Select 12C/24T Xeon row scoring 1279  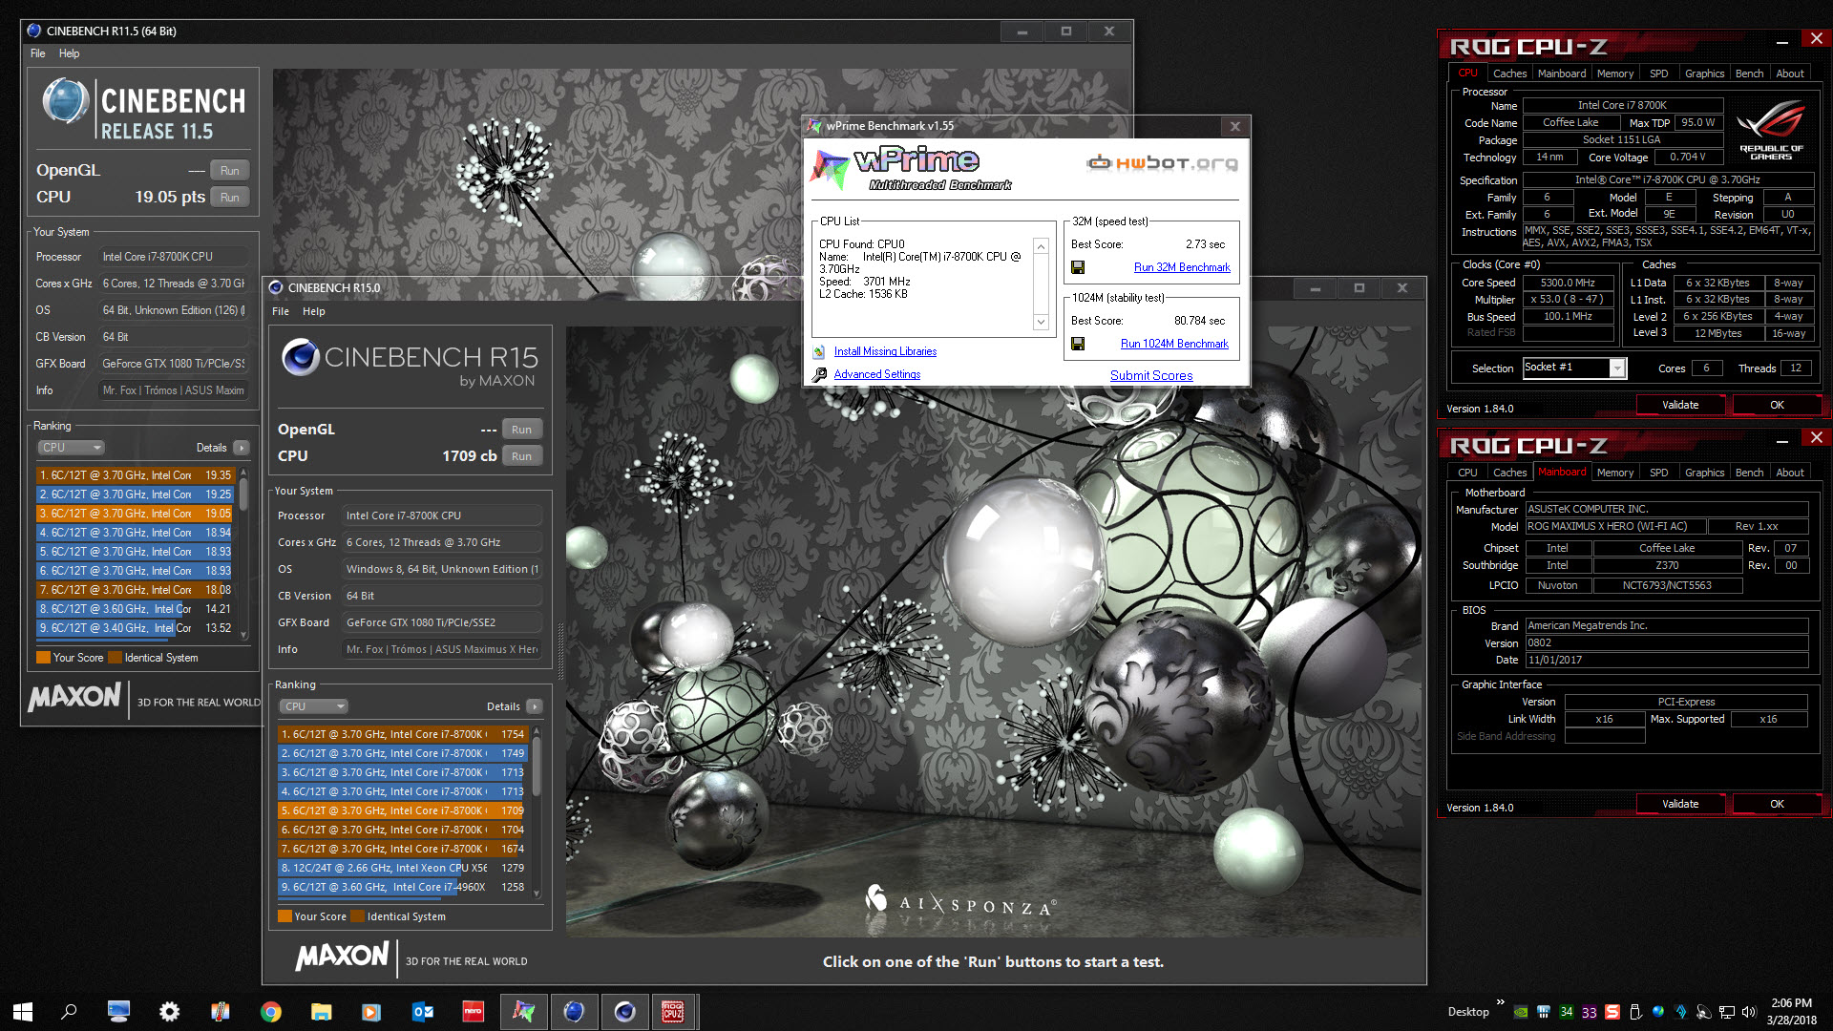pos(402,868)
